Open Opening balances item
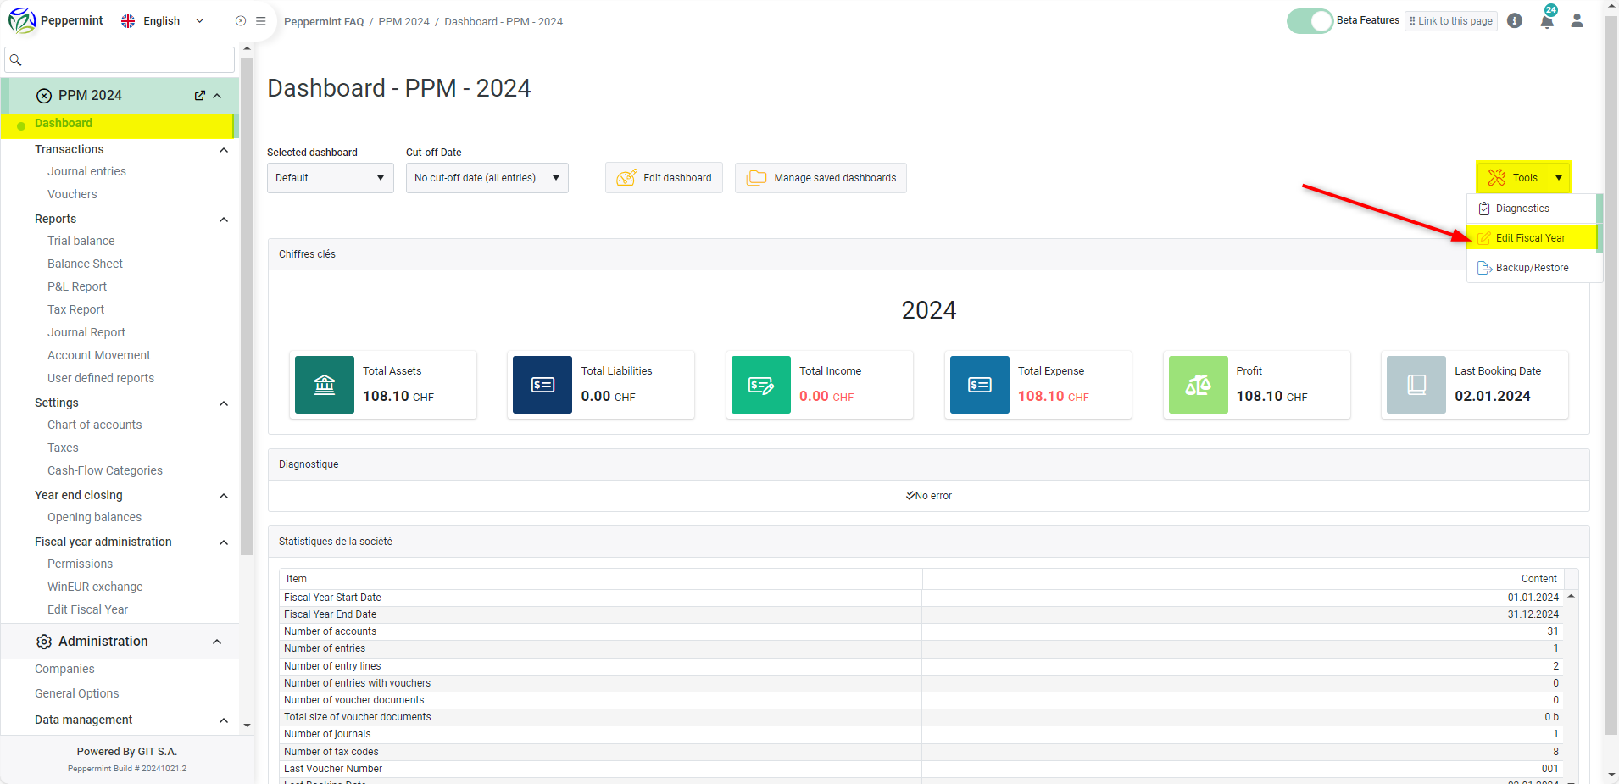1619x784 pixels. coord(94,517)
